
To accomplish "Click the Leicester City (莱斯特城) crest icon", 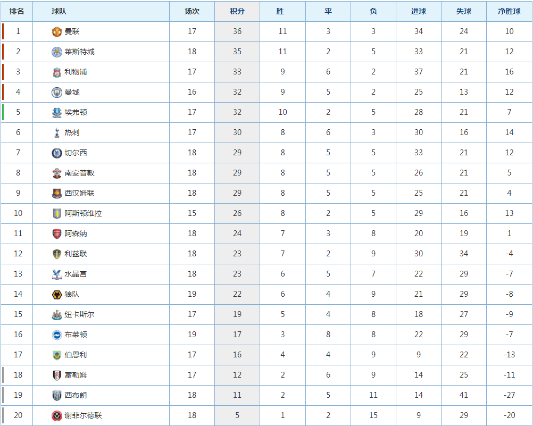I will point(57,52).
